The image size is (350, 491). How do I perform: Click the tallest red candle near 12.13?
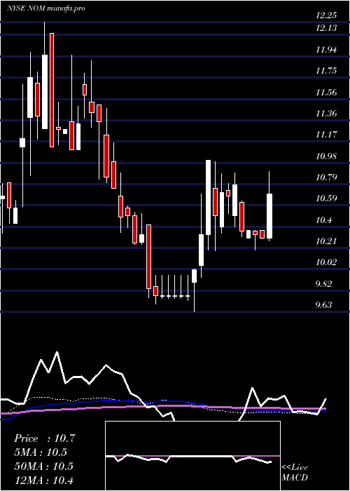click(x=52, y=90)
